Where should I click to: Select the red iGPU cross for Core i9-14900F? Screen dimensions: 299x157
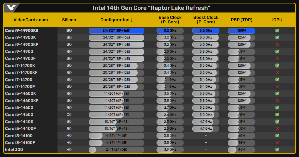[277, 59]
